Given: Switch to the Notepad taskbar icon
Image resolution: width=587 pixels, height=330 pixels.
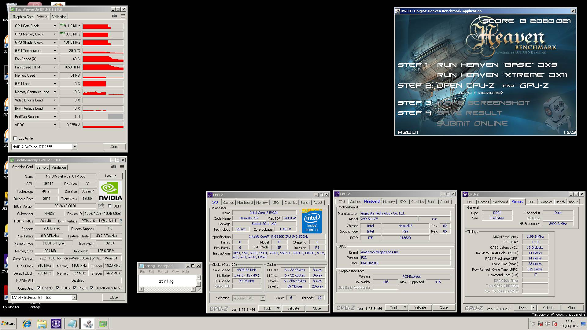Looking at the screenshot, I should pyautogui.click(x=72, y=324).
